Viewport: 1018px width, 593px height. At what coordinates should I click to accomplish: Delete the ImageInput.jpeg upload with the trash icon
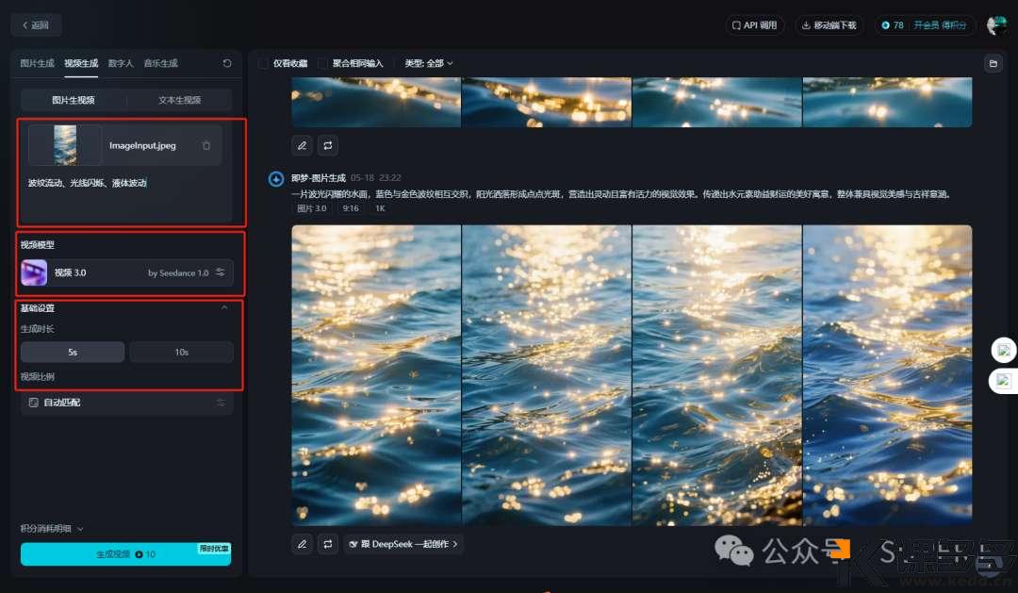[x=206, y=145]
